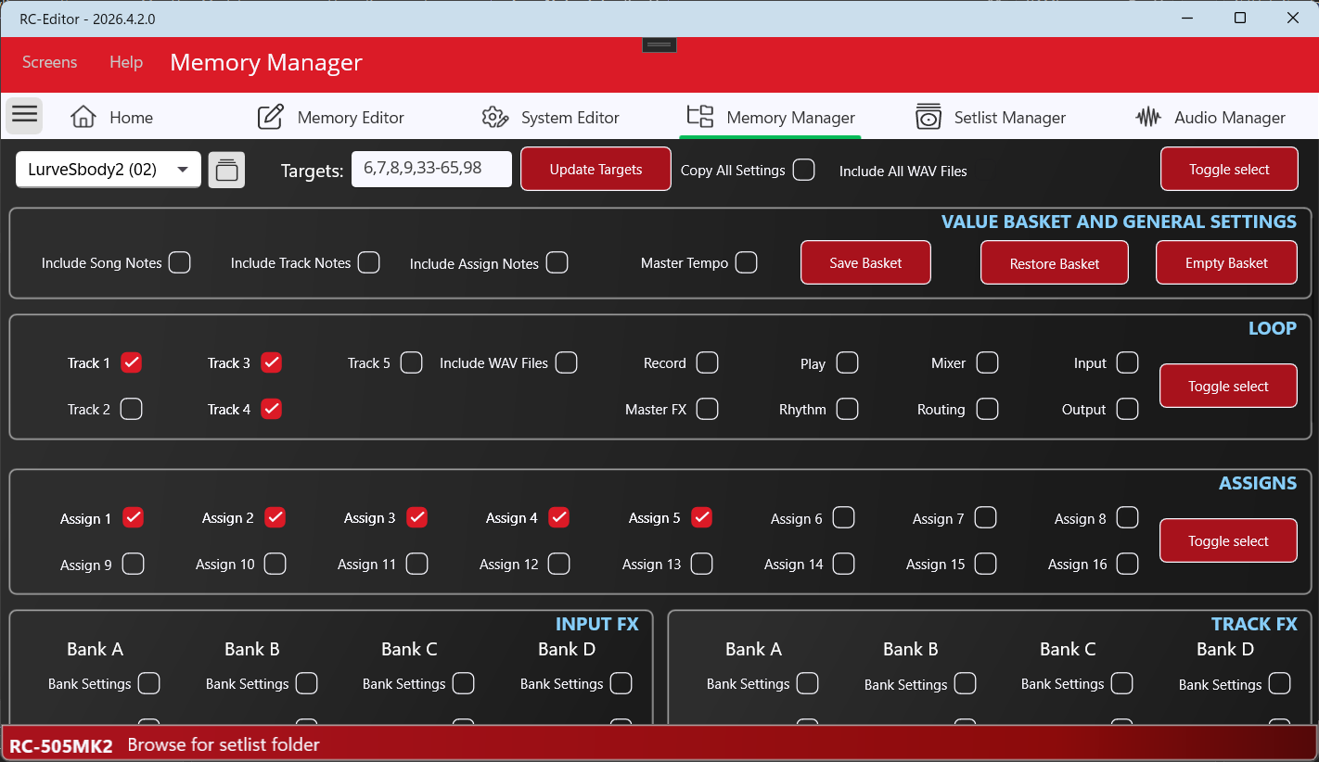Check the Track 2 checkbox
The image size is (1319, 762).
click(x=132, y=409)
